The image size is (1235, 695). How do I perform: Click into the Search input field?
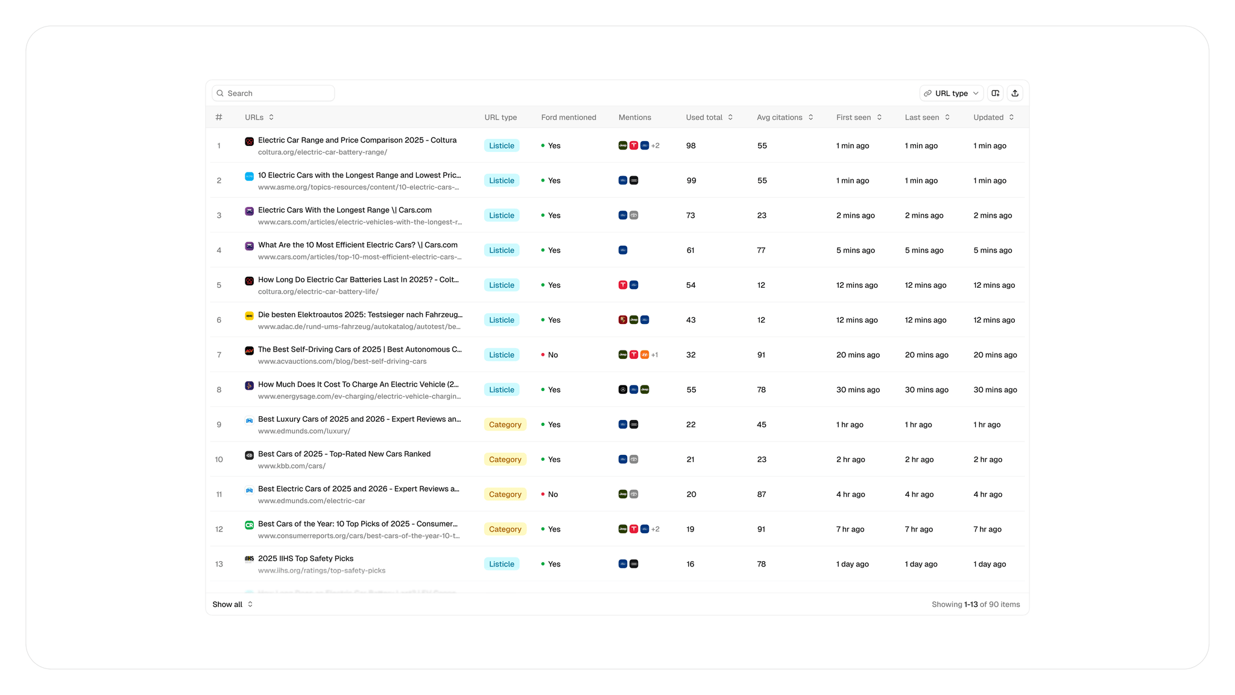point(277,93)
